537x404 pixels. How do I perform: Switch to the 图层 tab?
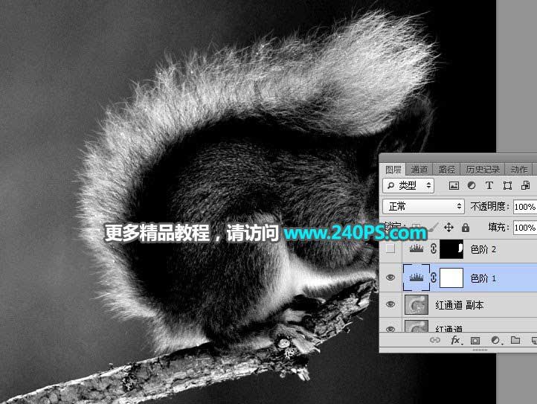pos(393,170)
